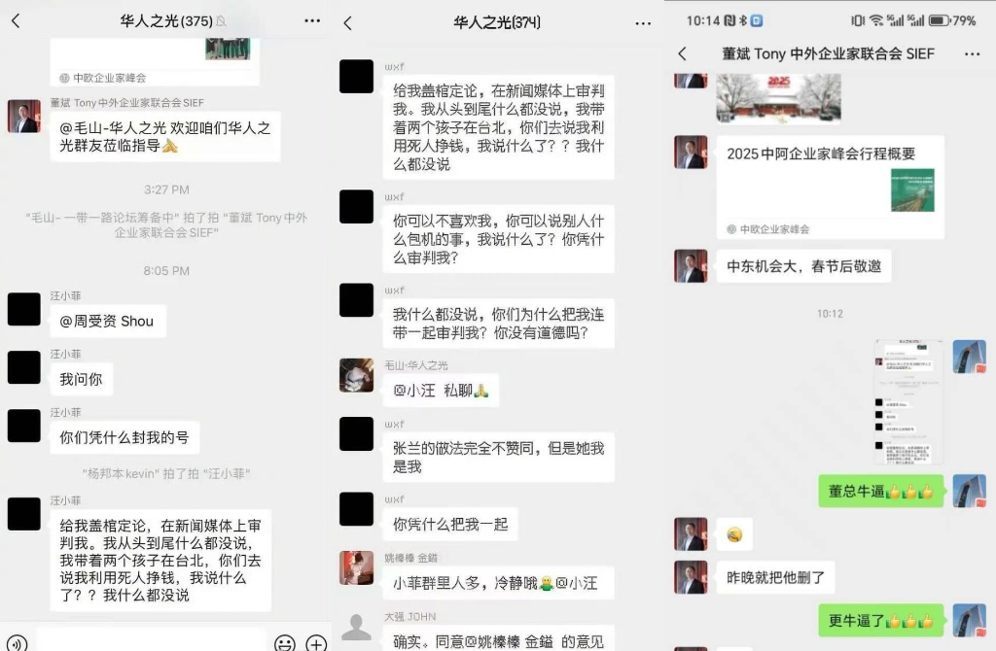Open 2025中阿企业家峰会行程概要 shared article
The width and height of the screenshot is (996, 651).
point(831,187)
